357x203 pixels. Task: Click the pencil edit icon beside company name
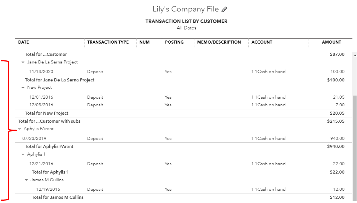click(x=224, y=9)
